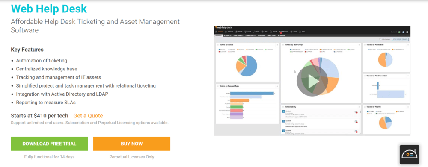This screenshot has width=428, height=167.
Task: Click the topmost blue bar in Tickets by Request Type
Action: click(x=252, y=94)
